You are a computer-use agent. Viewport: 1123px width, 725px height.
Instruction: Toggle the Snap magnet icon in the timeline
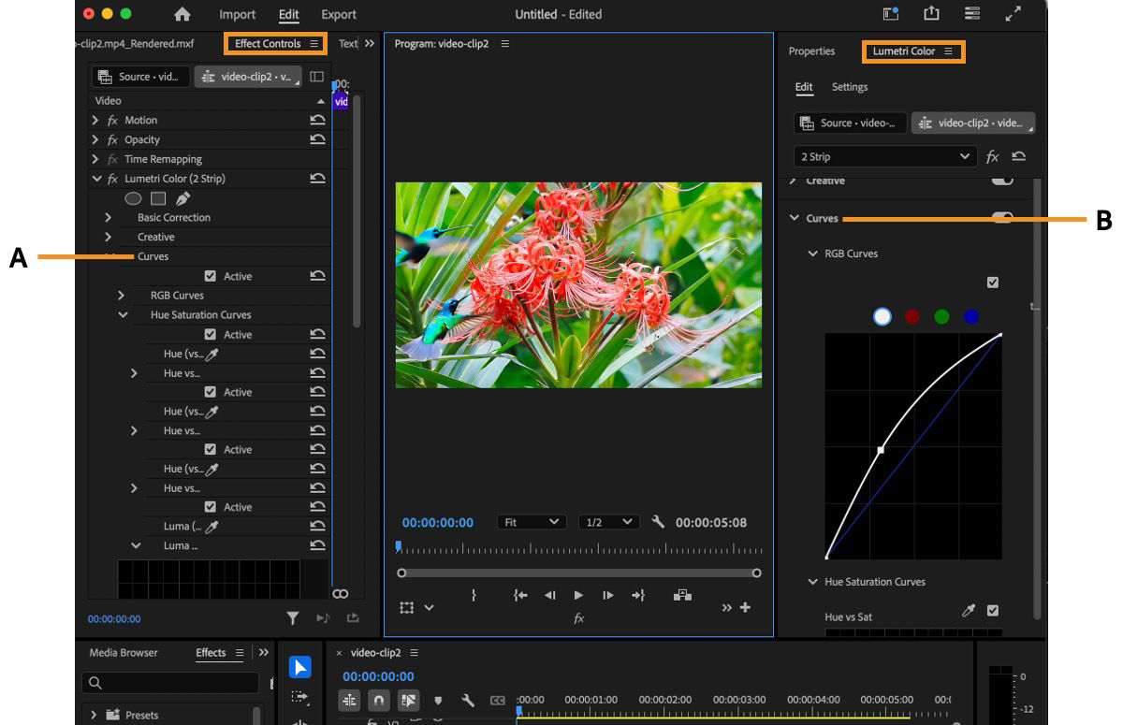(x=377, y=699)
